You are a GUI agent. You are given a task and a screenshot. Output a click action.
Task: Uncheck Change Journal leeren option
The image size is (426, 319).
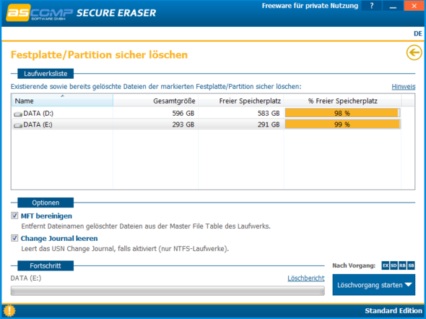14,238
